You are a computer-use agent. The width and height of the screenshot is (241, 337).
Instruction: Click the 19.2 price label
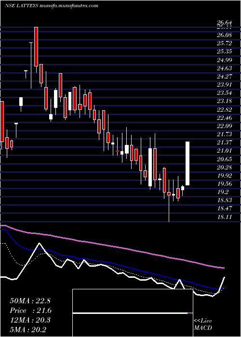[x=223, y=192]
